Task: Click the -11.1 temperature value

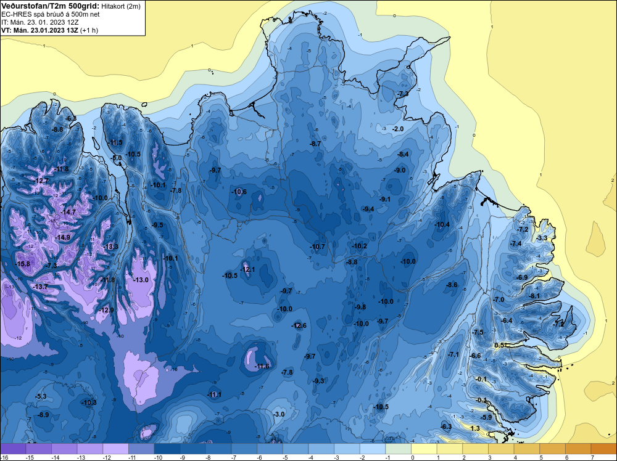Action: coord(215,394)
